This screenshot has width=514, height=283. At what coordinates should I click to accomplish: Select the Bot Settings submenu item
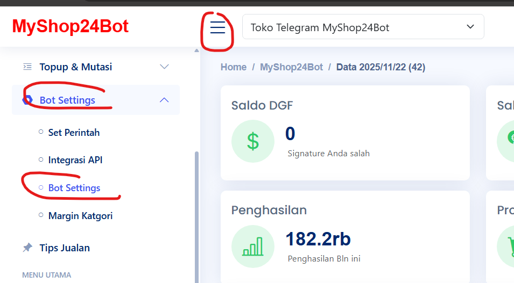point(74,188)
